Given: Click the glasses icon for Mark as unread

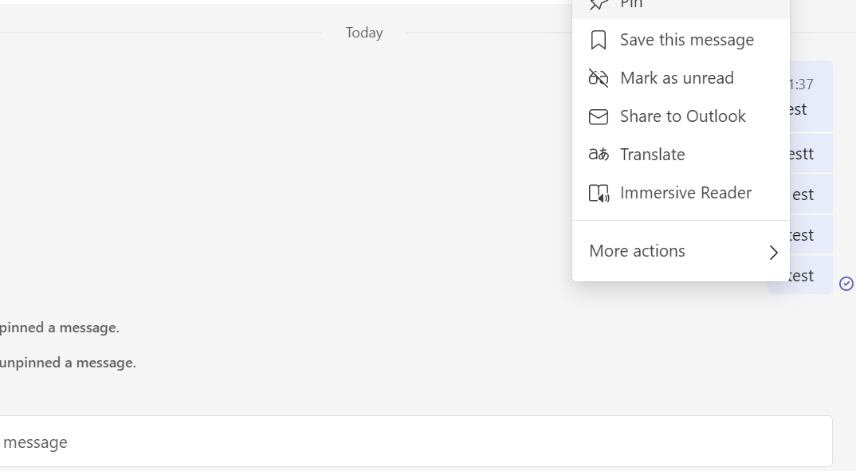Looking at the screenshot, I should tap(599, 77).
